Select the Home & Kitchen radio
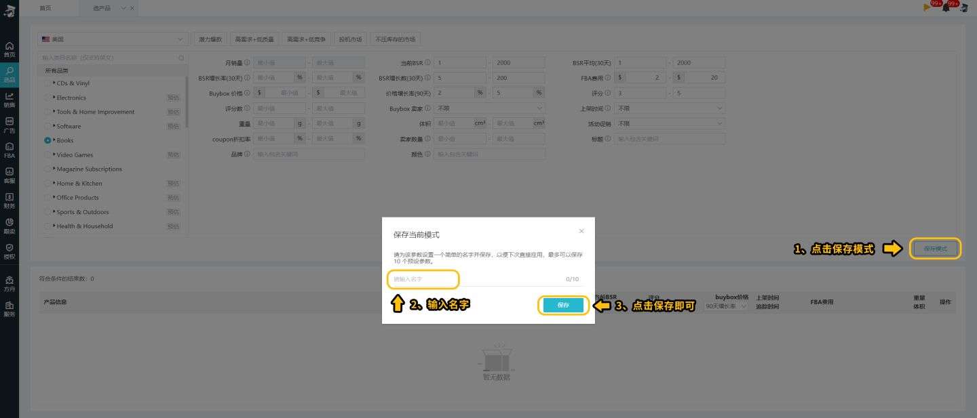977x418 pixels. coord(47,184)
